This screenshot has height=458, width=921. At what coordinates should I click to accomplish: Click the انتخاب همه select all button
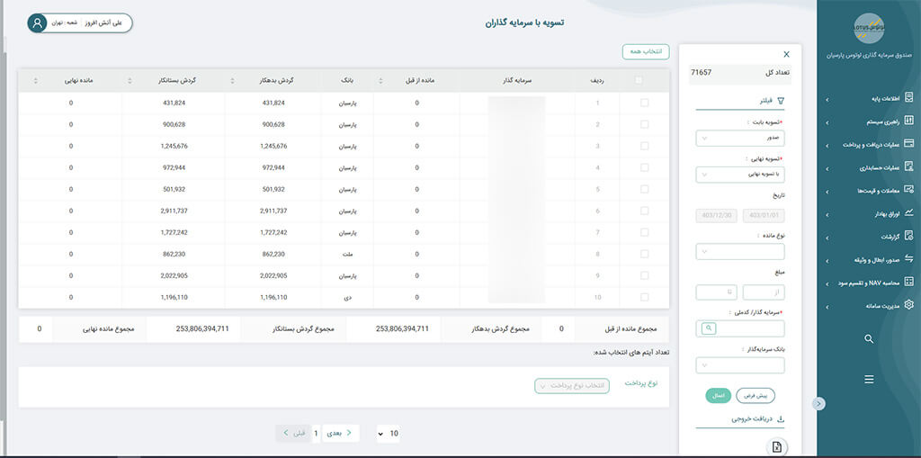click(646, 52)
